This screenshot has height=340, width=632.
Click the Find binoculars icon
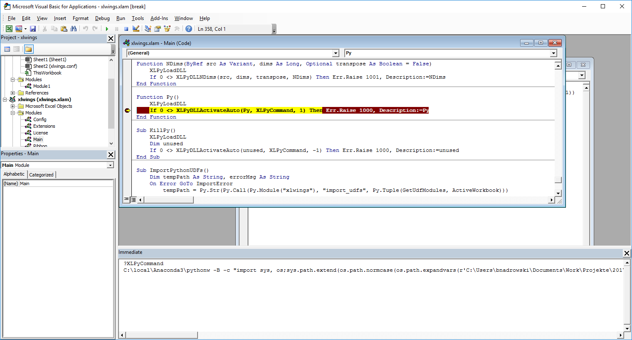[x=73, y=28]
